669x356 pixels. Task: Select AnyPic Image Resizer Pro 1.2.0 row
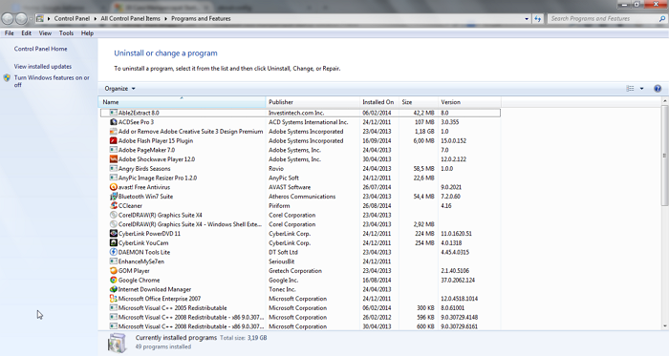pos(300,178)
